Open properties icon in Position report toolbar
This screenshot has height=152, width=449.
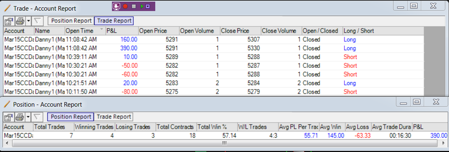[x=9, y=117]
